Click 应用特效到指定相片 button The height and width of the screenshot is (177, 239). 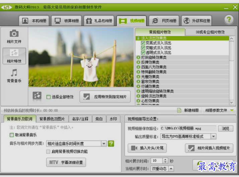pos(105,97)
